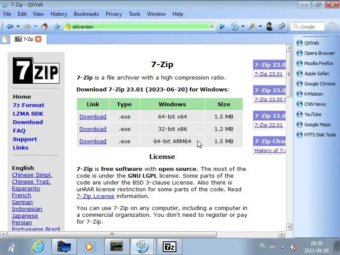Open the 7-Zip License link
Viewport: 340px width, 255px height.
coord(95,196)
